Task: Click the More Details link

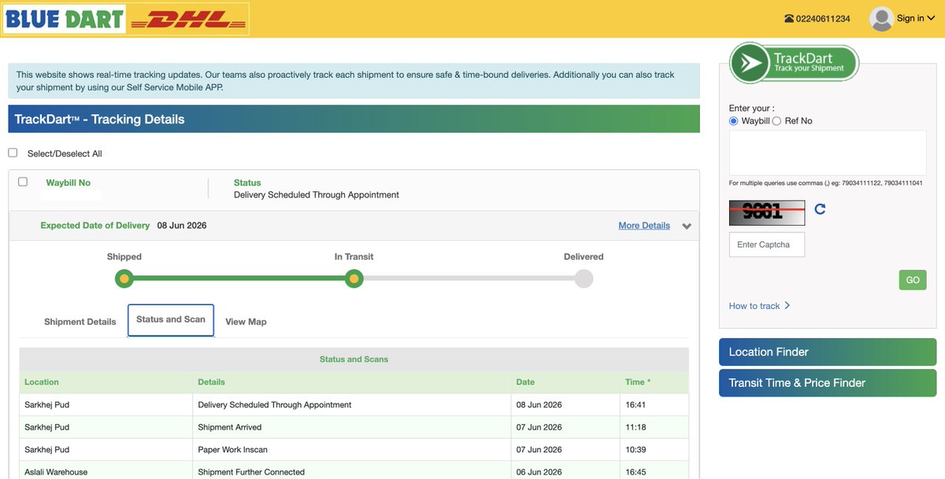Action: (644, 226)
